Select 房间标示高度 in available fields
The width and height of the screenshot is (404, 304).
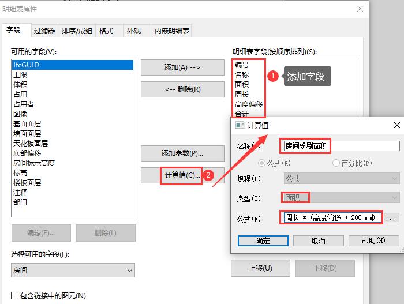[73, 163]
